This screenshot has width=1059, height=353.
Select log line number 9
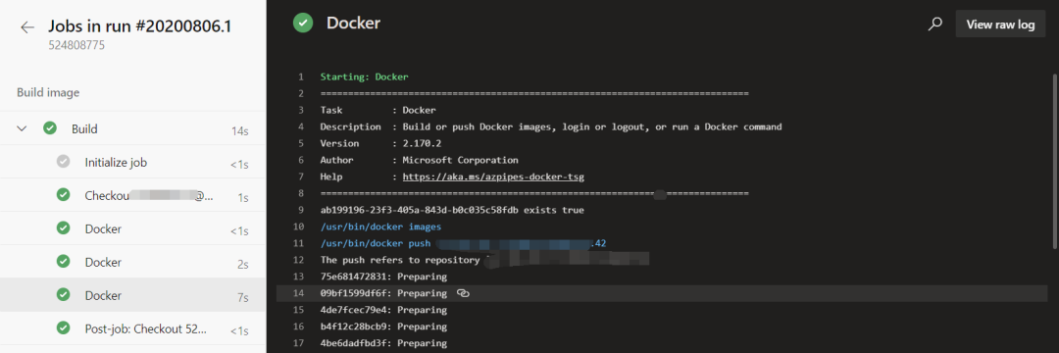tap(301, 210)
